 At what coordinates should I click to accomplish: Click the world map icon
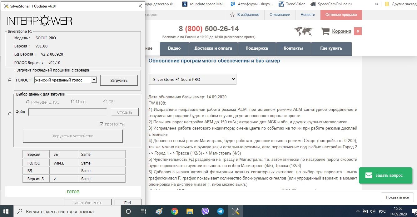click(303, 31)
